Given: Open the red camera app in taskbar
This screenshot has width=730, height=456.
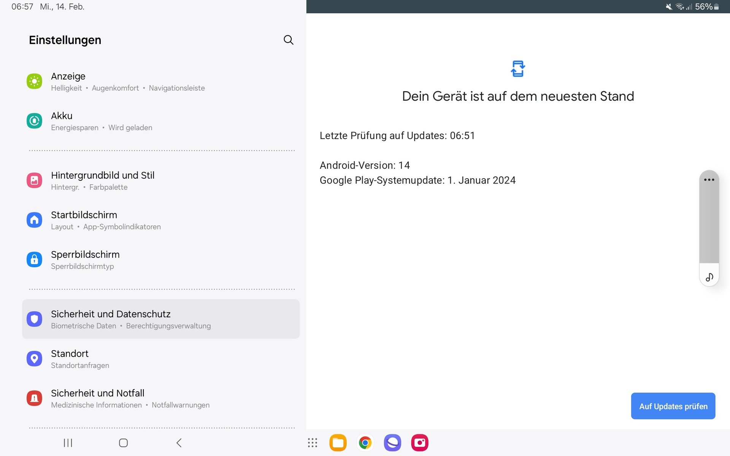Looking at the screenshot, I should coord(419,443).
